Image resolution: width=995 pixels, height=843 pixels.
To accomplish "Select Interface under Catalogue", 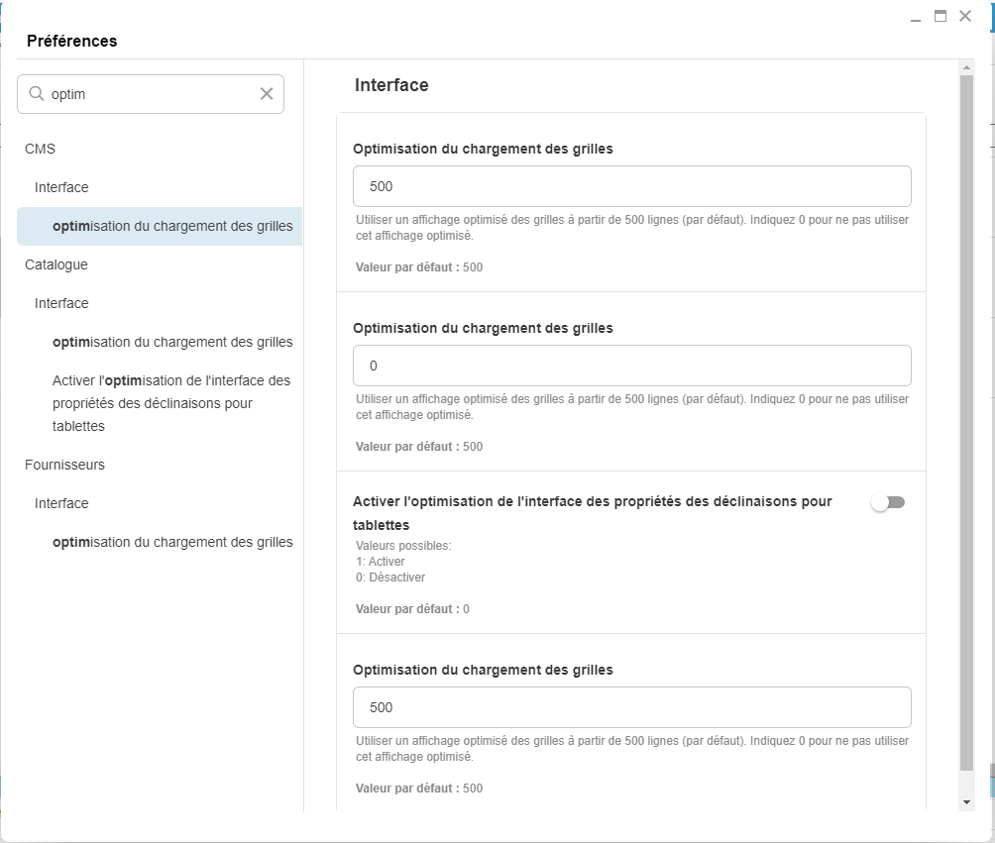I will tap(61, 303).
